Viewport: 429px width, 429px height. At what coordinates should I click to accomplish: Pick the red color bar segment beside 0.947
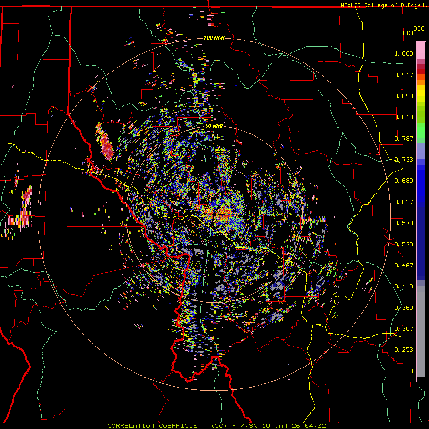click(421, 71)
